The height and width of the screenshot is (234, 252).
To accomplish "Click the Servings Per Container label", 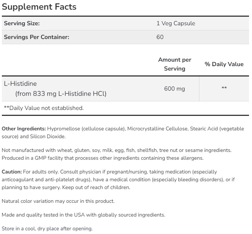I will [37, 37].
